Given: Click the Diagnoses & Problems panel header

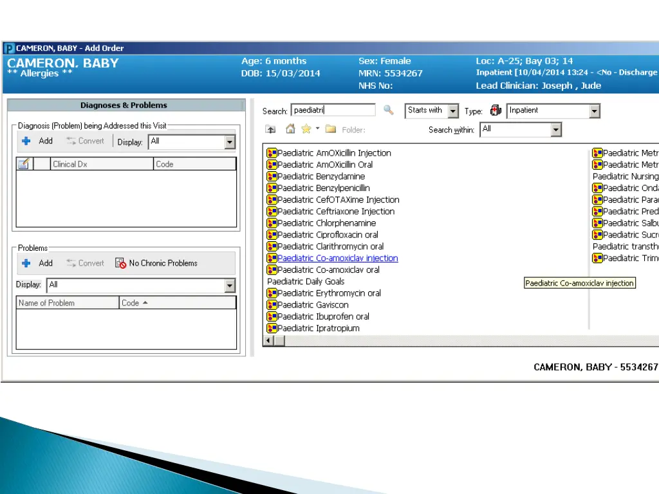Looking at the screenshot, I should pyautogui.click(x=124, y=105).
